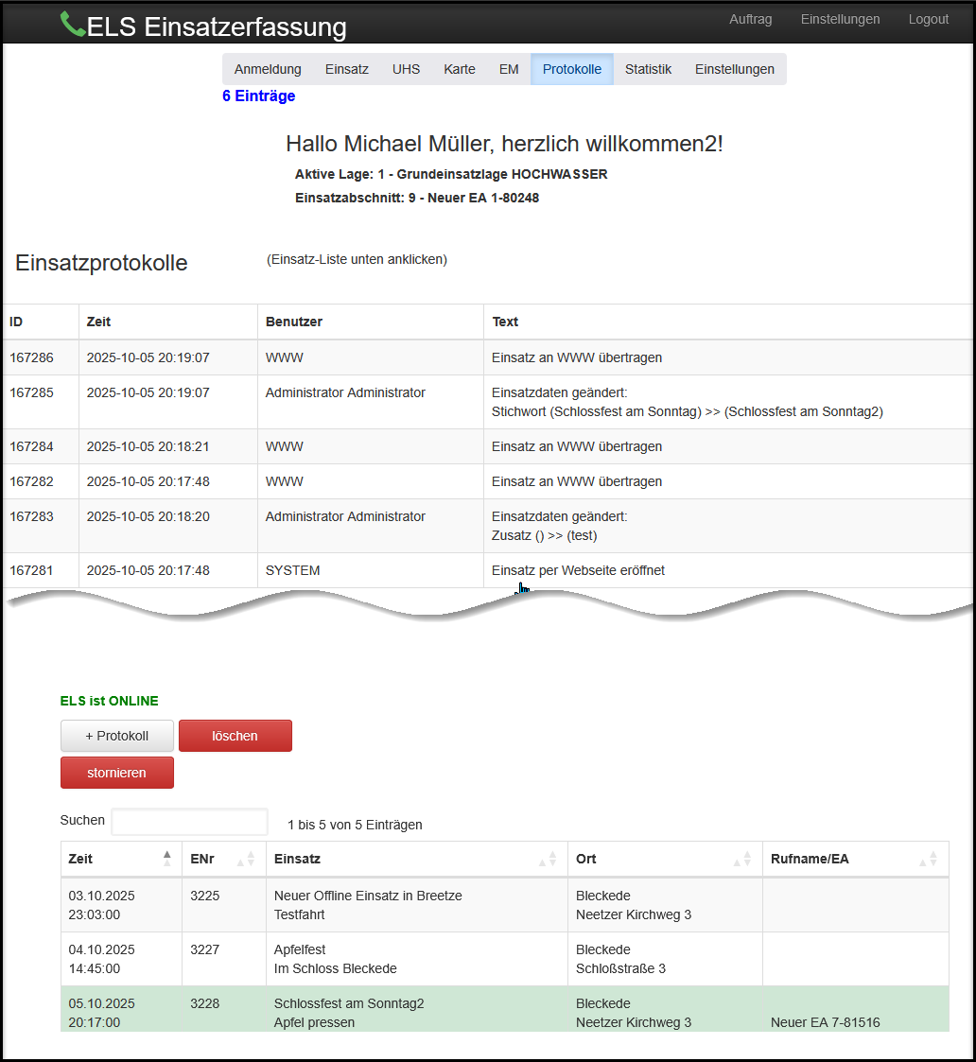Sort table by Rufname/EA column arrows
The image size is (976, 1062).
point(928,859)
